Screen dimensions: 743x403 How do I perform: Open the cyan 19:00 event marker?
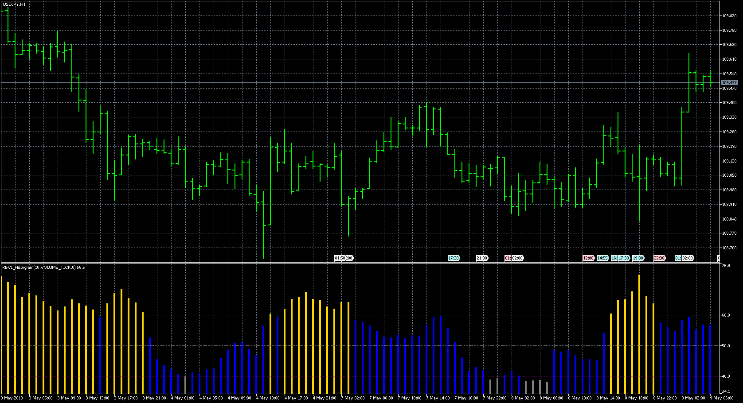click(638, 258)
